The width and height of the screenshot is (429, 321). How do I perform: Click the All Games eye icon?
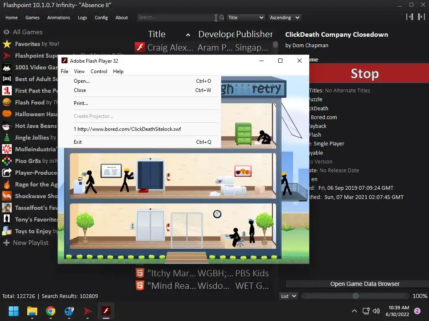point(7,32)
